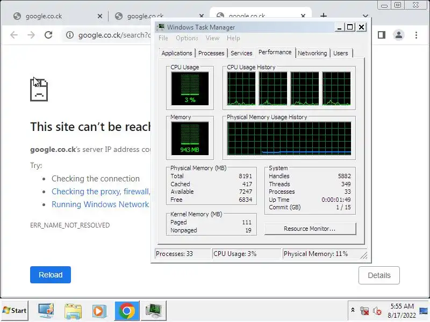Switch to the Services tab
The width and height of the screenshot is (430, 322).
coord(241,53)
